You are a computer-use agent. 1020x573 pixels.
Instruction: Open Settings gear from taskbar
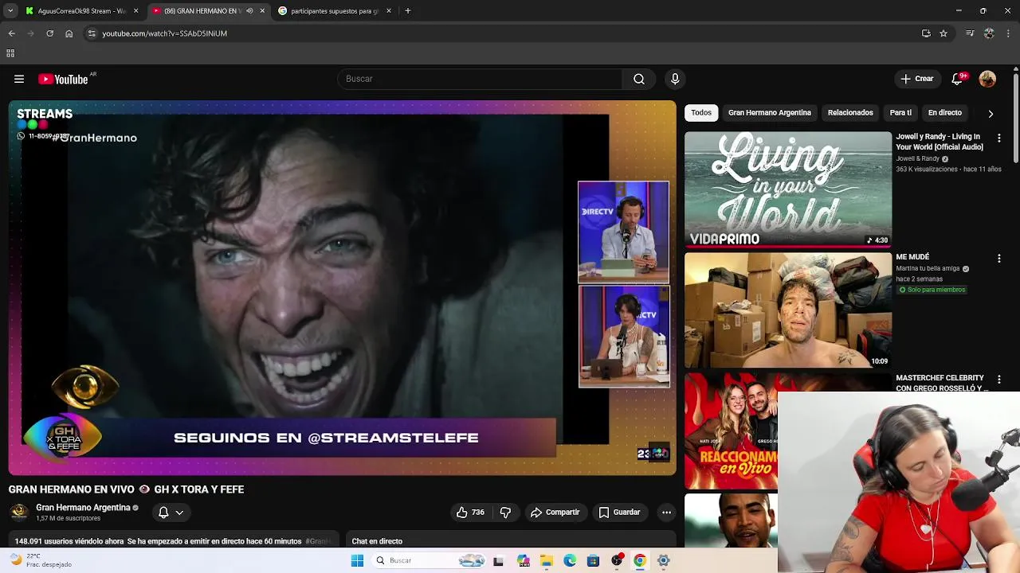[663, 560]
